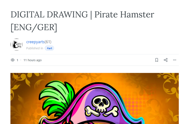The width and height of the screenshot is (192, 124).
Task: Open the creepyarts profile avatar
Action: [x=16, y=45]
